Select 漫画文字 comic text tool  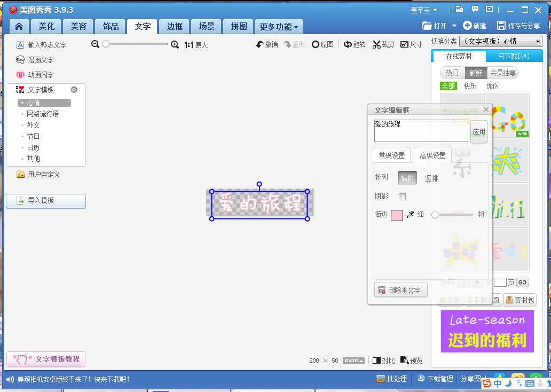(x=35, y=60)
